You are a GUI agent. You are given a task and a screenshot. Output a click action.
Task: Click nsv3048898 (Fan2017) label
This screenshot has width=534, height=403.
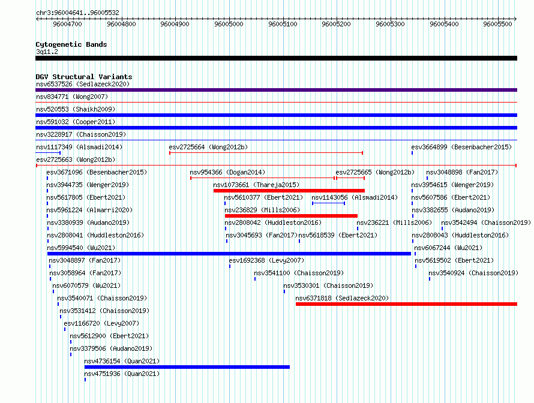click(462, 172)
